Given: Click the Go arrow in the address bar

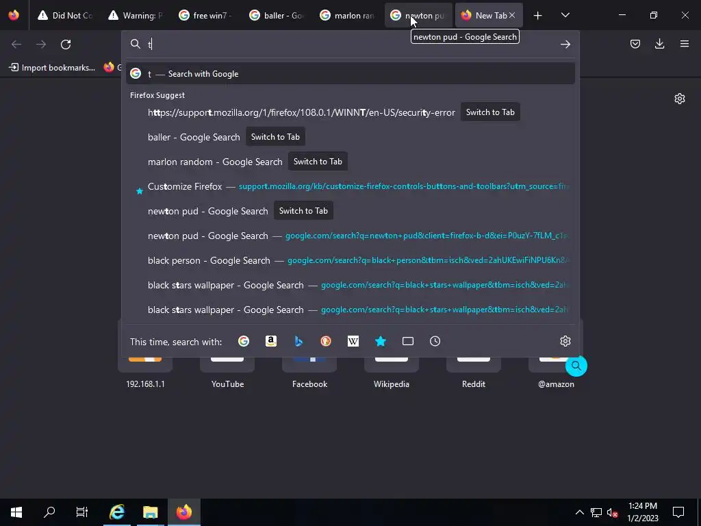Looking at the screenshot, I should [565, 44].
